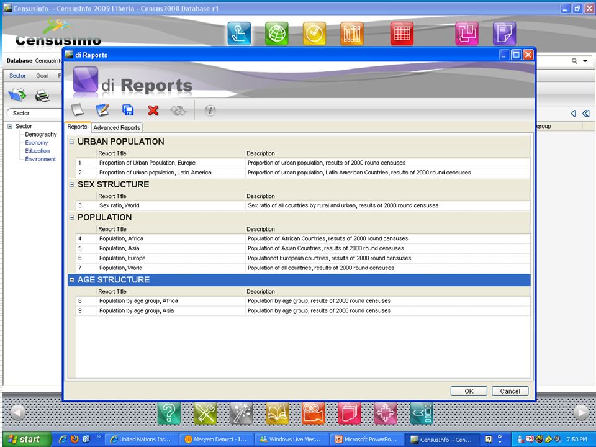Viewport: 596px width, 447px height.
Task: Select the 'Sex ratio, World' report
Action: click(x=303, y=205)
